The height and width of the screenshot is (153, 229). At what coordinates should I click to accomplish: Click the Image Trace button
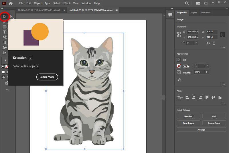click(214, 123)
